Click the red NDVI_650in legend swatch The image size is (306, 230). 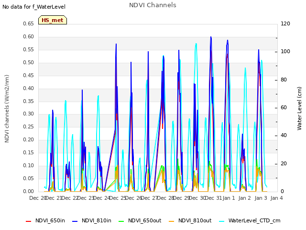click(29, 221)
